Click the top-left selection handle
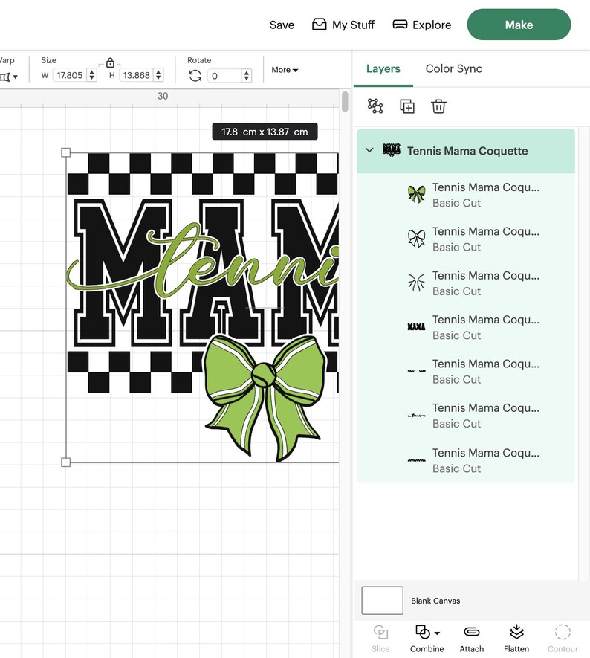 [66, 152]
